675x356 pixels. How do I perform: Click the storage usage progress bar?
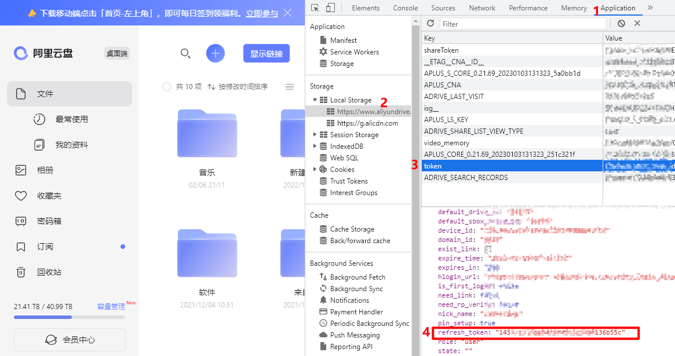click(x=70, y=317)
